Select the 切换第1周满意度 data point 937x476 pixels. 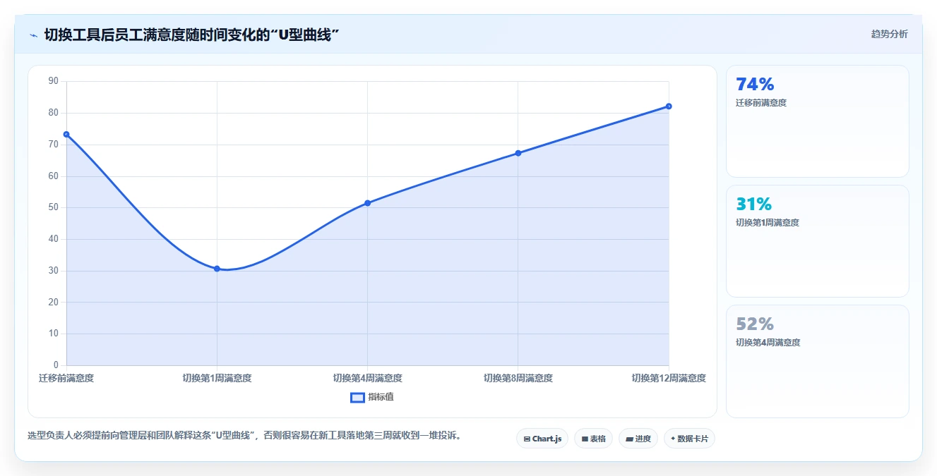(217, 269)
